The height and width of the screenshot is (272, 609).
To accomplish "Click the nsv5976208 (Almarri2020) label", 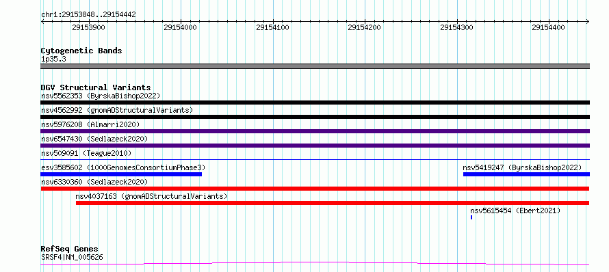I will pos(90,124).
